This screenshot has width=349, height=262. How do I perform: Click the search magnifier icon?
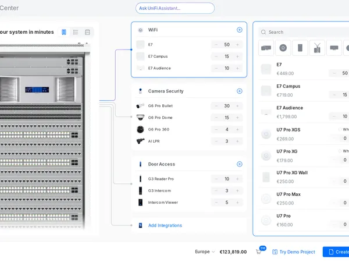pos(263,32)
